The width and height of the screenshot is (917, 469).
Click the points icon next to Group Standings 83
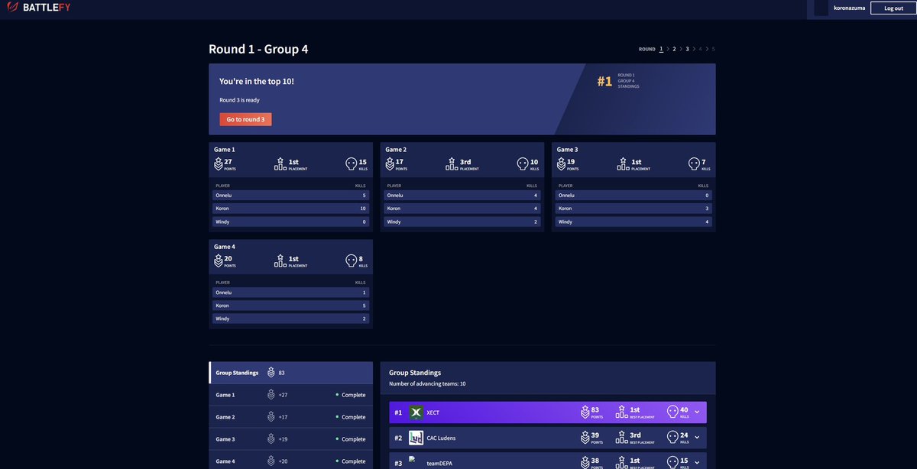point(271,373)
